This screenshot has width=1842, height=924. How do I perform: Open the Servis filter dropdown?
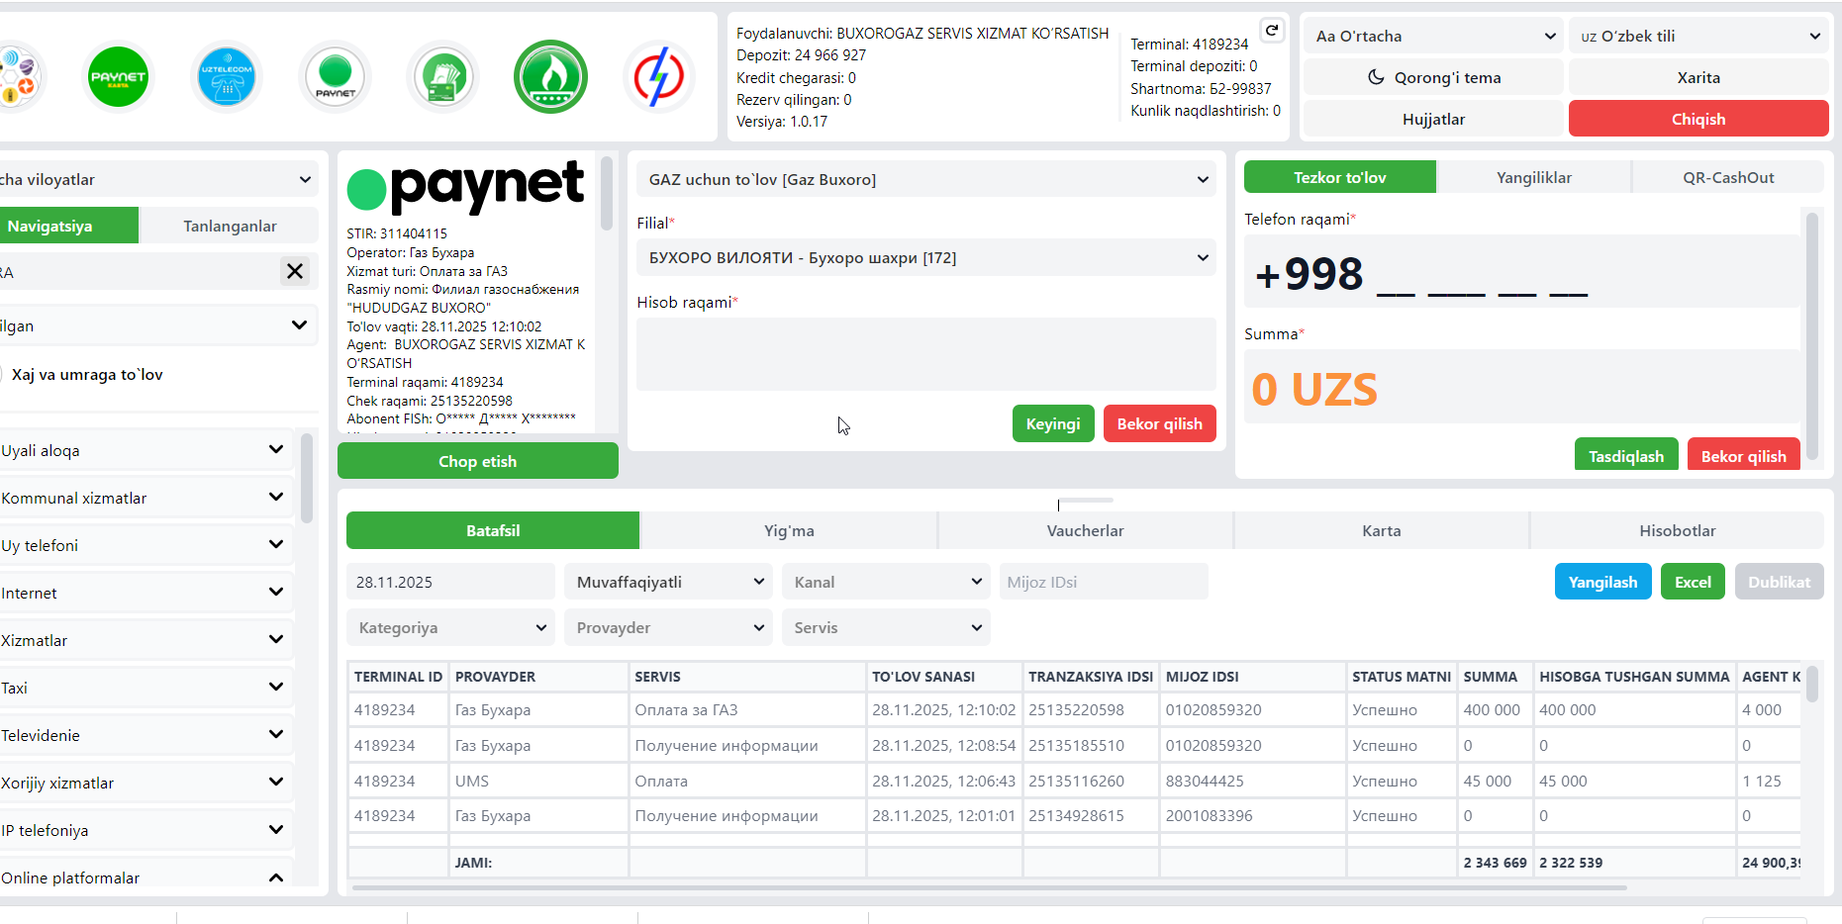point(886,627)
